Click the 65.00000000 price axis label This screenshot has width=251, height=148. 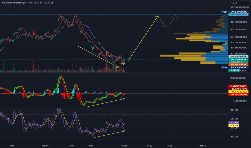coord(239,29)
